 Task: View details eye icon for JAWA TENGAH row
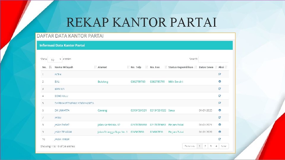[220, 132]
